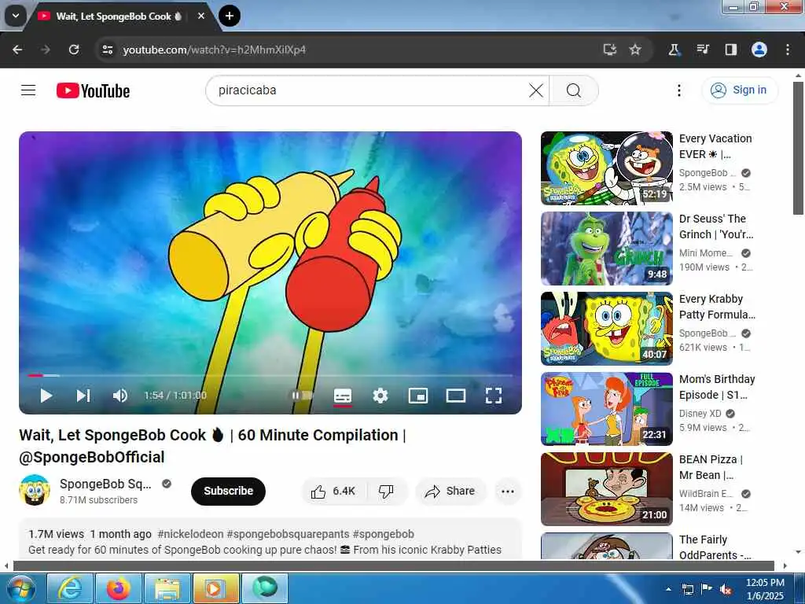Open Mom's Birthday Episode thumbnail
The height and width of the screenshot is (604, 805).
pyautogui.click(x=606, y=408)
